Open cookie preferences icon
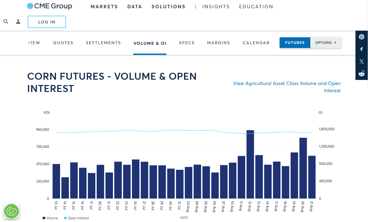 (11, 211)
